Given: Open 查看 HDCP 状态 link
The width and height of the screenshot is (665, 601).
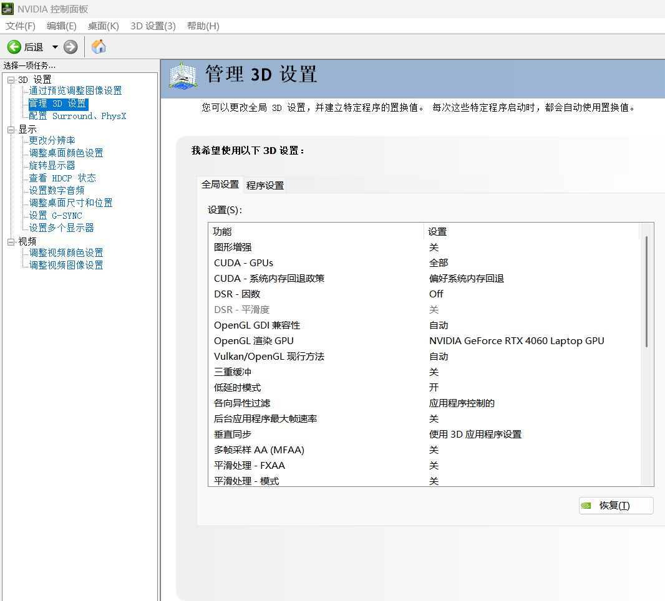Looking at the screenshot, I should click(62, 178).
